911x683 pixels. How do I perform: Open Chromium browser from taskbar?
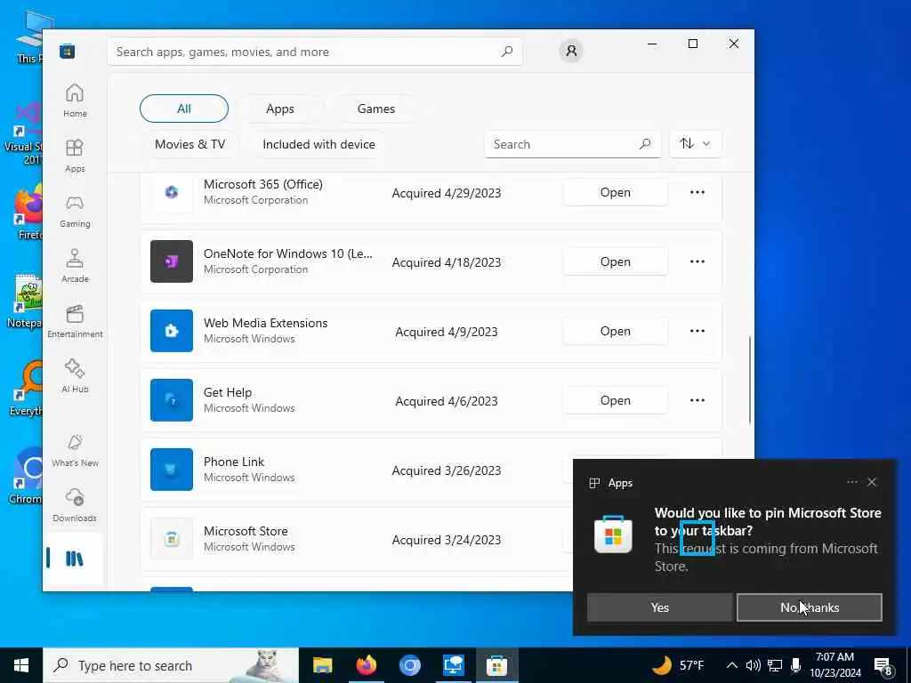(409, 665)
